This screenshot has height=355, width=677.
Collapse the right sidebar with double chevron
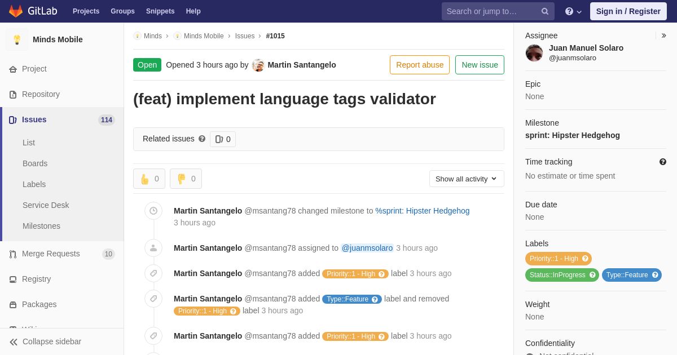pyautogui.click(x=663, y=35)
